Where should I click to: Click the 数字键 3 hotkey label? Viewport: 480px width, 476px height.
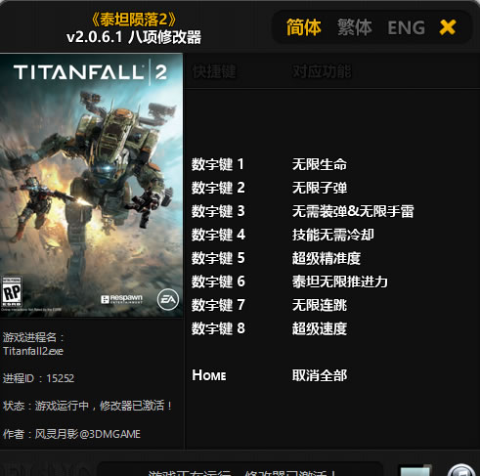[x=218, y=211]
